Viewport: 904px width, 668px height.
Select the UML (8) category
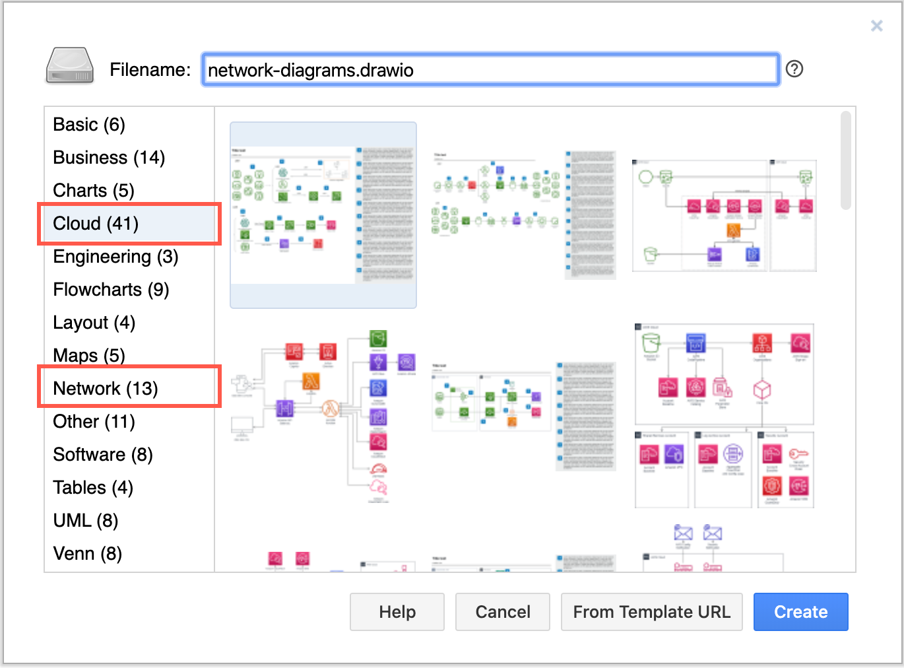pyautogui.click(x=85, y=520)
